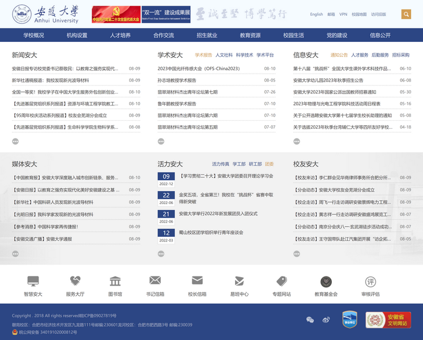
Task: Open the 审核评估 icon
Action: click(x=370, y=282)
